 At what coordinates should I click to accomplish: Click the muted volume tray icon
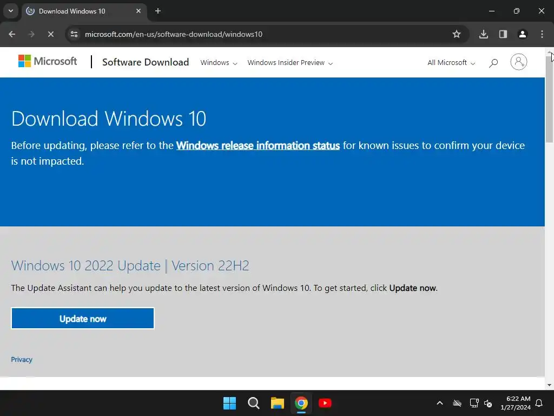[x=488, y=403]
